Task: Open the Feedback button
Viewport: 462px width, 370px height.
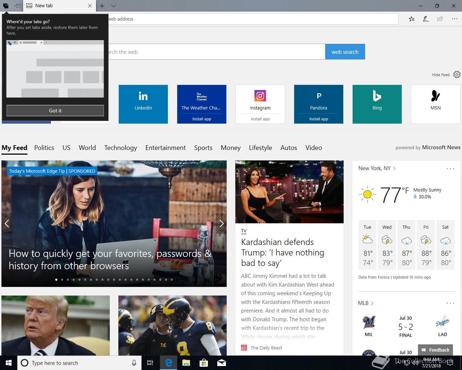Action: click(x=436, y=350)
